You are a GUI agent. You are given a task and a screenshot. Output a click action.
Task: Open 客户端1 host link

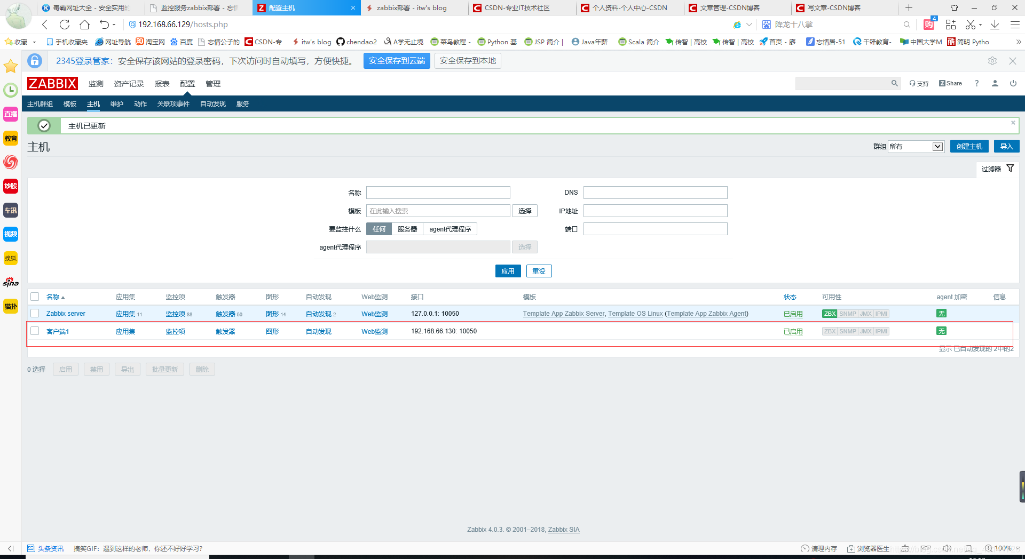(58, 332)
